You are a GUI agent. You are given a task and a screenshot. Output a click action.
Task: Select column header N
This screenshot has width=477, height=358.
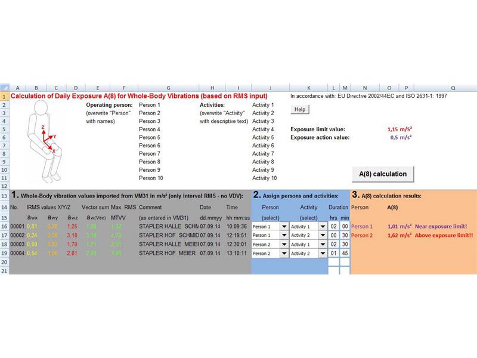[365, 88]
